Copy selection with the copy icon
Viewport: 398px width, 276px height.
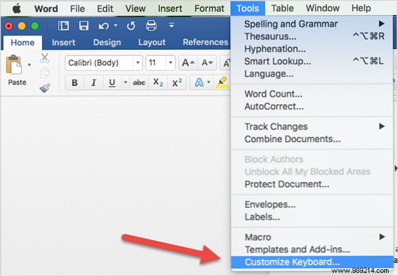(45, 73)
